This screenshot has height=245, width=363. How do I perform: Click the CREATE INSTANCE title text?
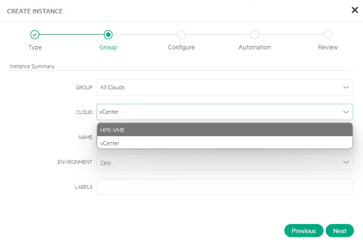coord(35,11)
